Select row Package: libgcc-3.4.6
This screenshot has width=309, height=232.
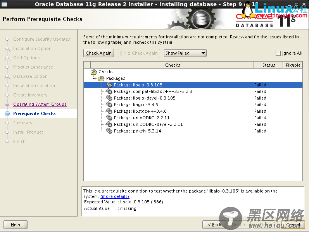(x=193, y=105)
